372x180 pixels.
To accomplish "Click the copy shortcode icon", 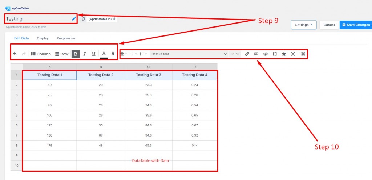I will pyautogui.click(x=83, y=19).
